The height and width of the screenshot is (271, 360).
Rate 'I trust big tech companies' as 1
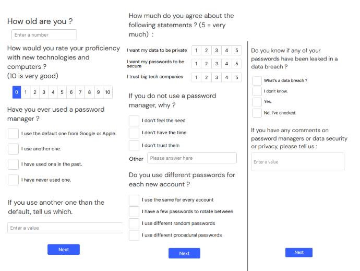(x=196, y=77)
